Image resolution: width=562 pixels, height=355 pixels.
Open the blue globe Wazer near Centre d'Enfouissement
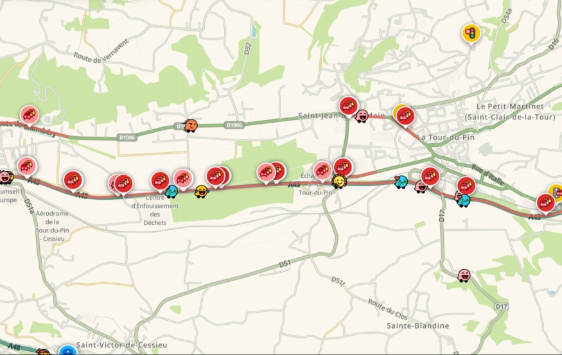point(171,192)
